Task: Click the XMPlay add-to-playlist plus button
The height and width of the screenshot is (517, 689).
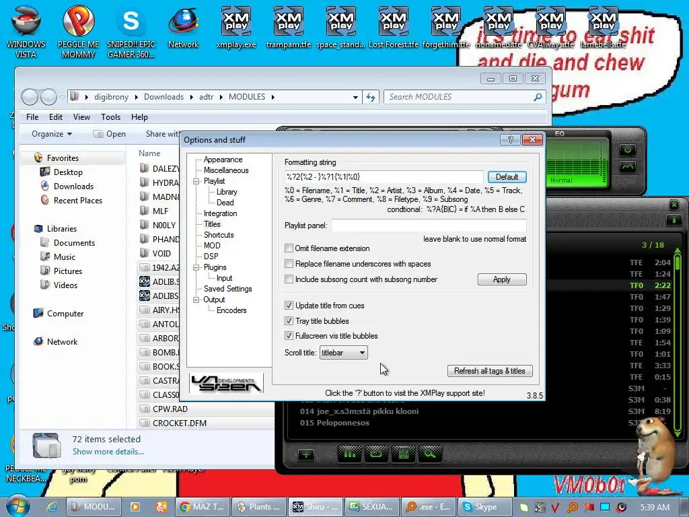Action: coord(306,454)
